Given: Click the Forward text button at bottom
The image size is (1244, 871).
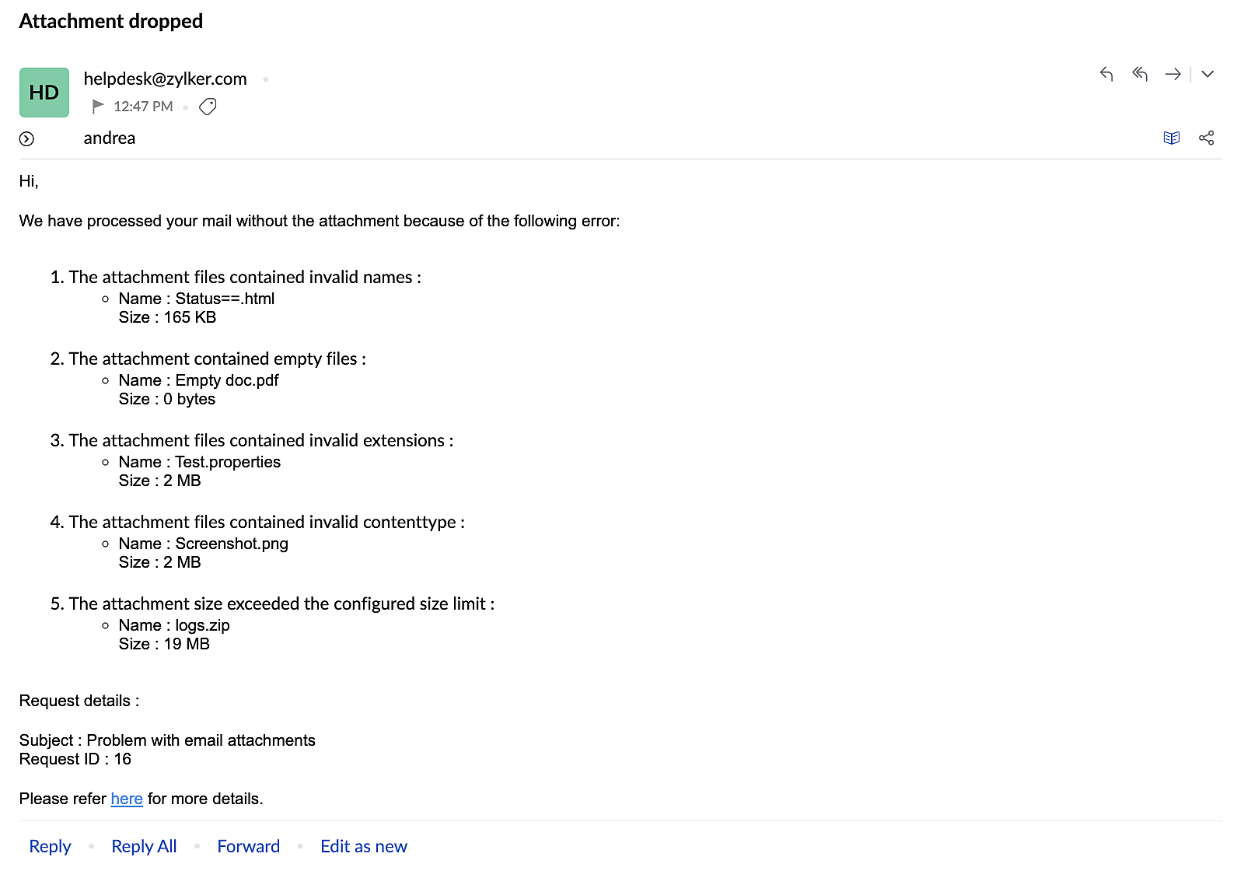Looking at the screenshot, I should (248, 846).
